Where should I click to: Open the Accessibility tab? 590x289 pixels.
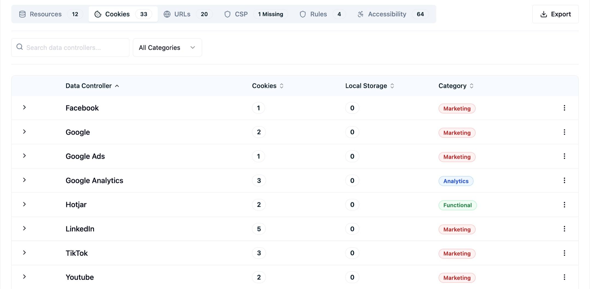point(393,14)
